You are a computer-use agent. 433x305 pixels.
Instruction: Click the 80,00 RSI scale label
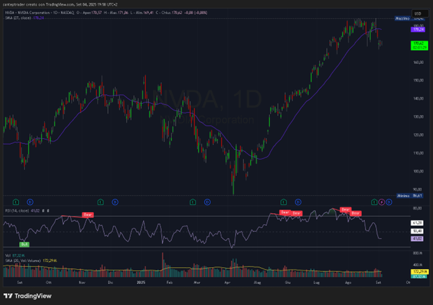(x=417, y=208)
